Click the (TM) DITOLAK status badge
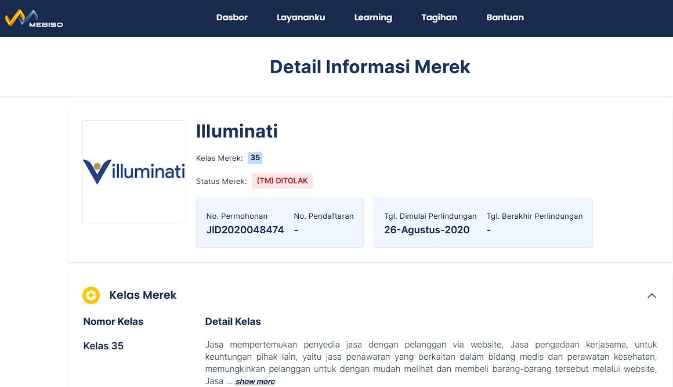Viewport: 673px width, 387px height. [x=282, y=181]
